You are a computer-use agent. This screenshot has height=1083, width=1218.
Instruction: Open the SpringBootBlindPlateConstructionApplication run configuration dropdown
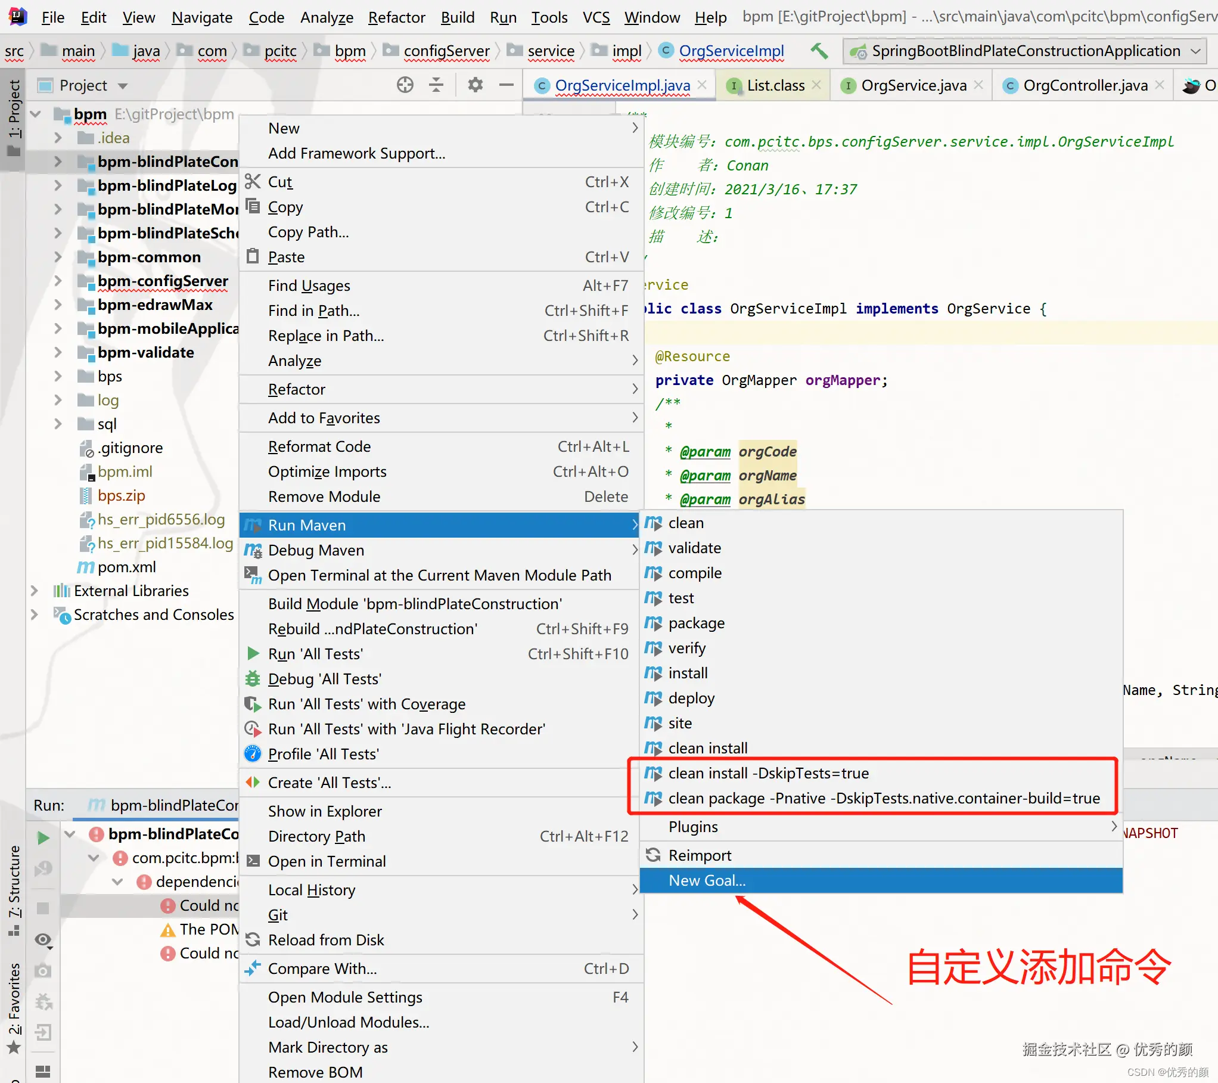(x=1024, y=51)
